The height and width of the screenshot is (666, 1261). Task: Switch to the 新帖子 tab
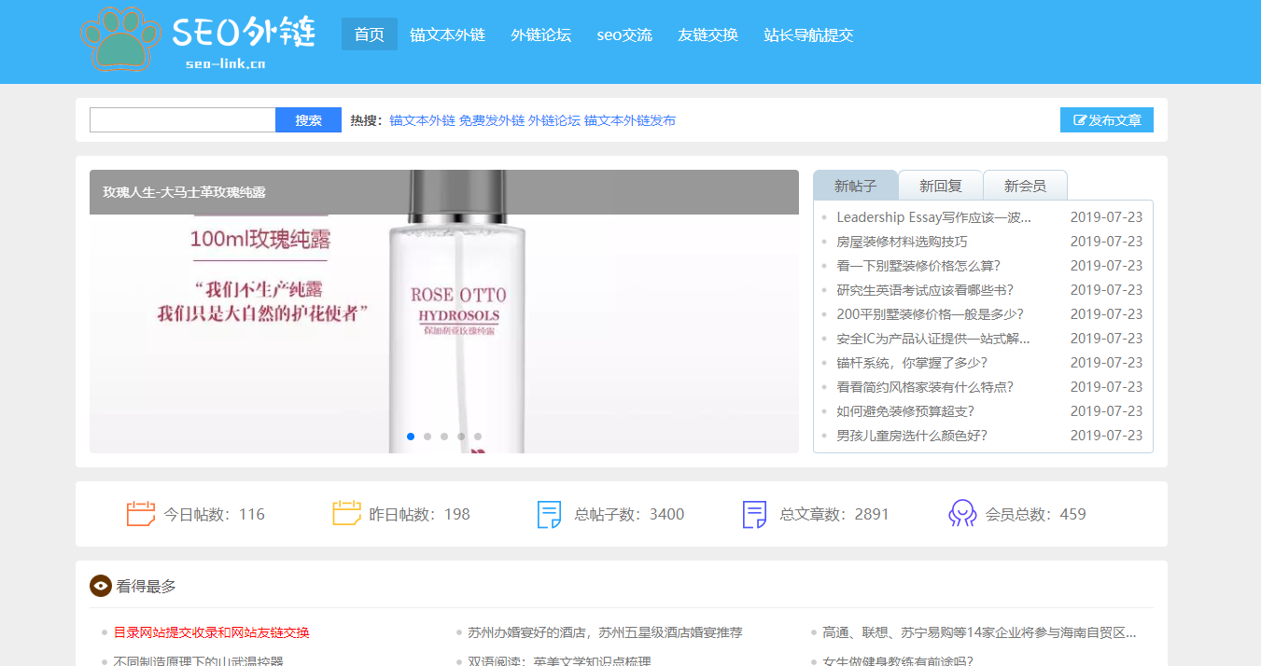856,186
